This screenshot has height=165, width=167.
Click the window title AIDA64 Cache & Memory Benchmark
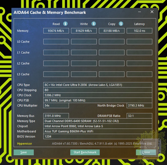click(50, 13)
